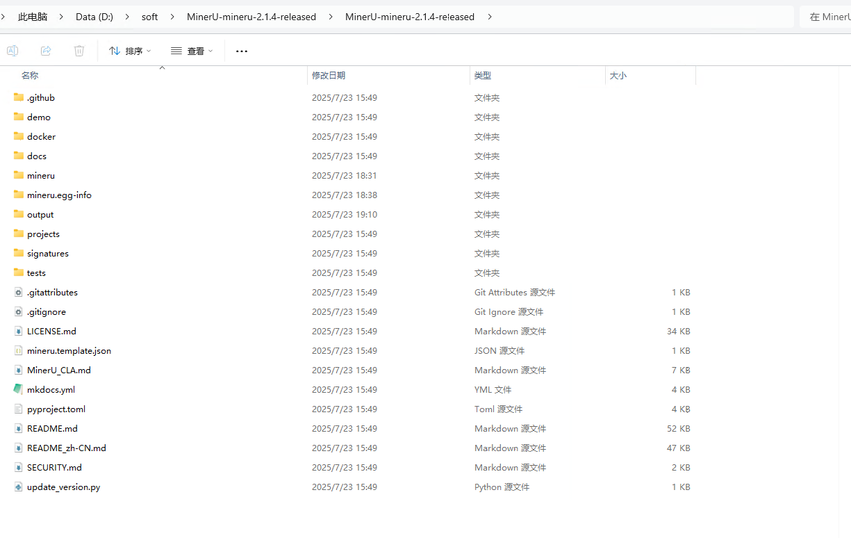This screenshot has height=538, width=851.
Task: Open the 查看 view dropdown
Action: [190, 50]
